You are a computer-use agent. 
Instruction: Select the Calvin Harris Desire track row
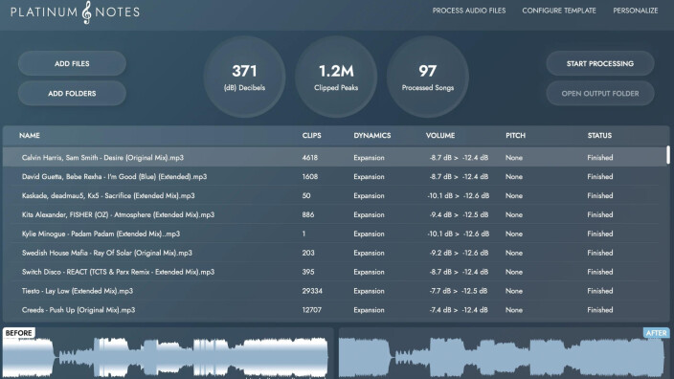[334, 157]
